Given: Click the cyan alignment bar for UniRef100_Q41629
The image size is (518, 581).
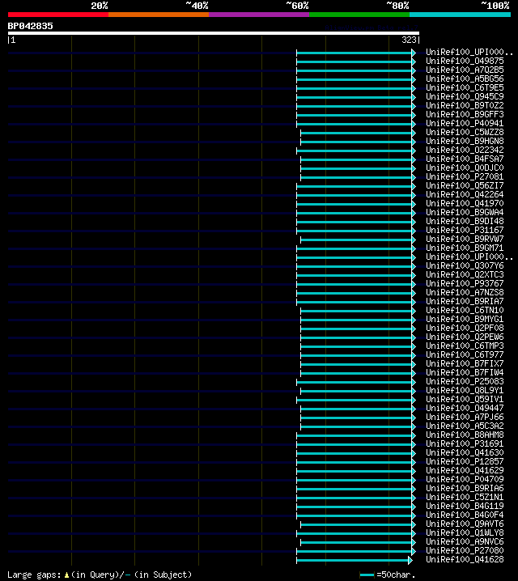Looking at the screenshot, I should pos(356,471).
